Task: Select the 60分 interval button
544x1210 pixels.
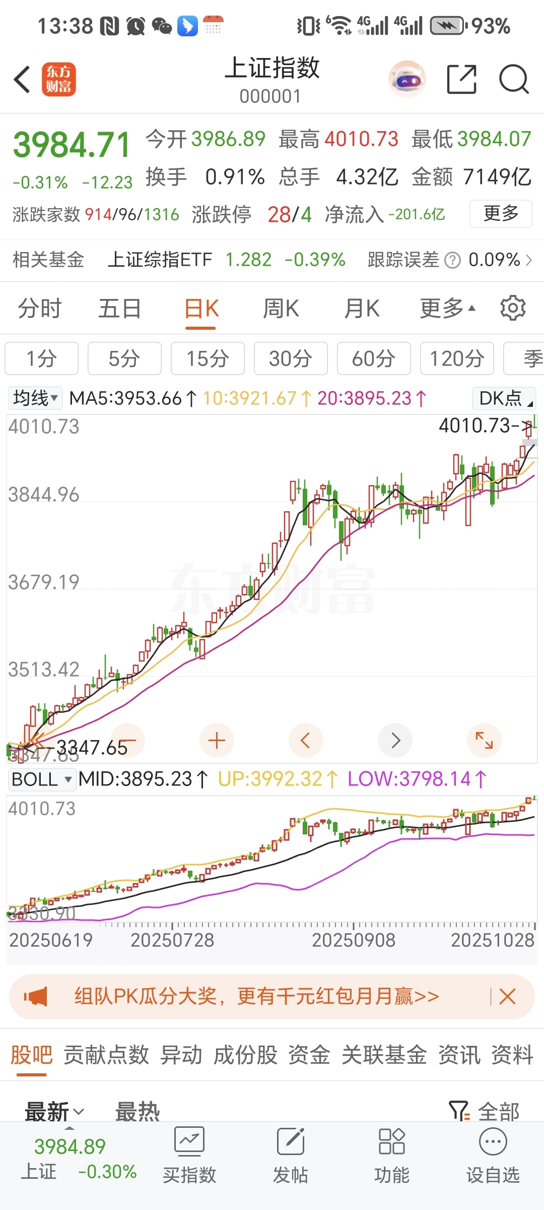Action: (x=374, y=358)
